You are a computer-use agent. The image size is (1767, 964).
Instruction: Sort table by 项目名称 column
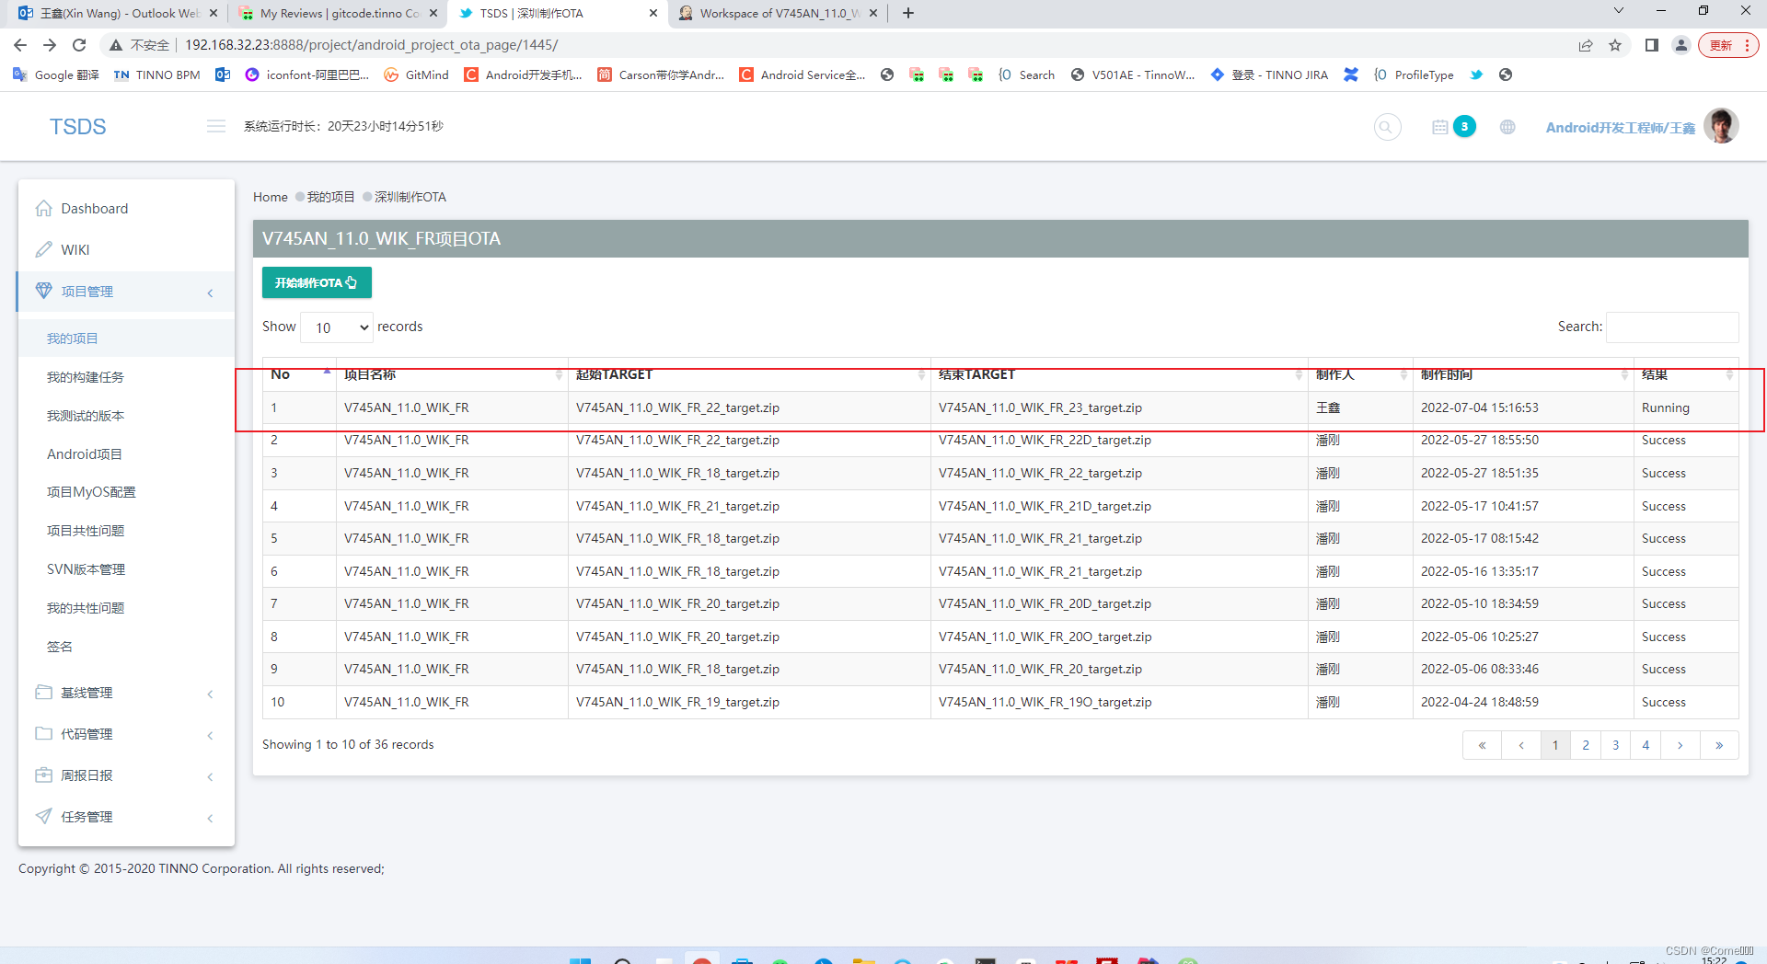(452, 374)
